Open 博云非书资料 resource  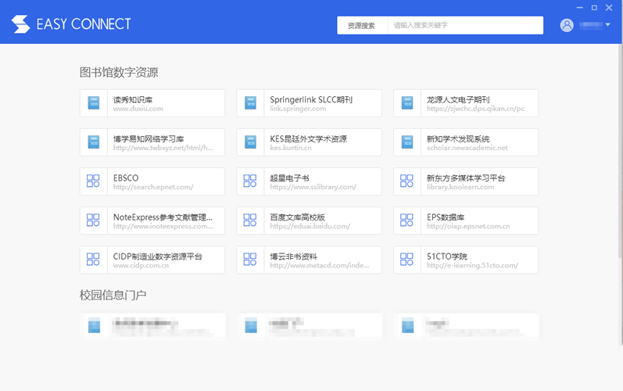309,260
